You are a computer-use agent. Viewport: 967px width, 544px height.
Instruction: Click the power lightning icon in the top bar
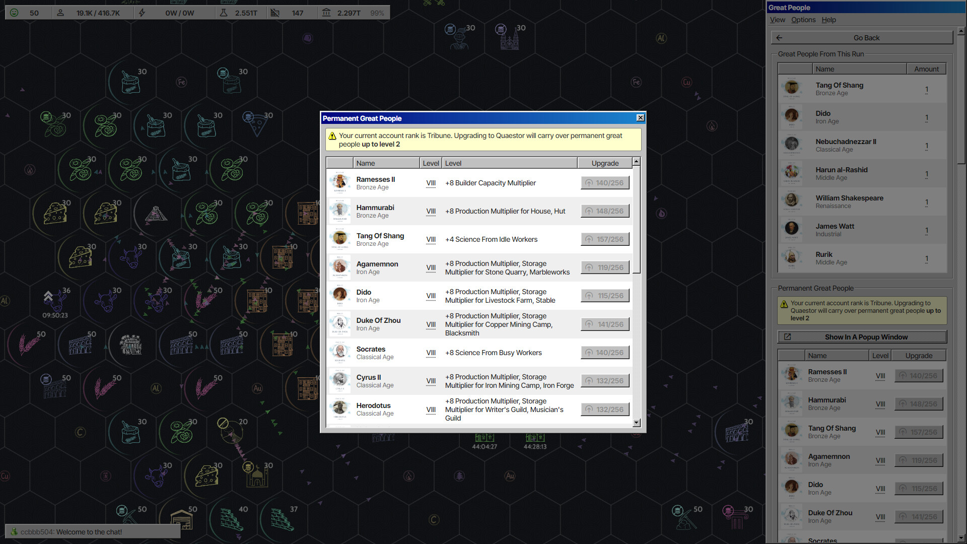pyautogui.click(x=142, y=13)
